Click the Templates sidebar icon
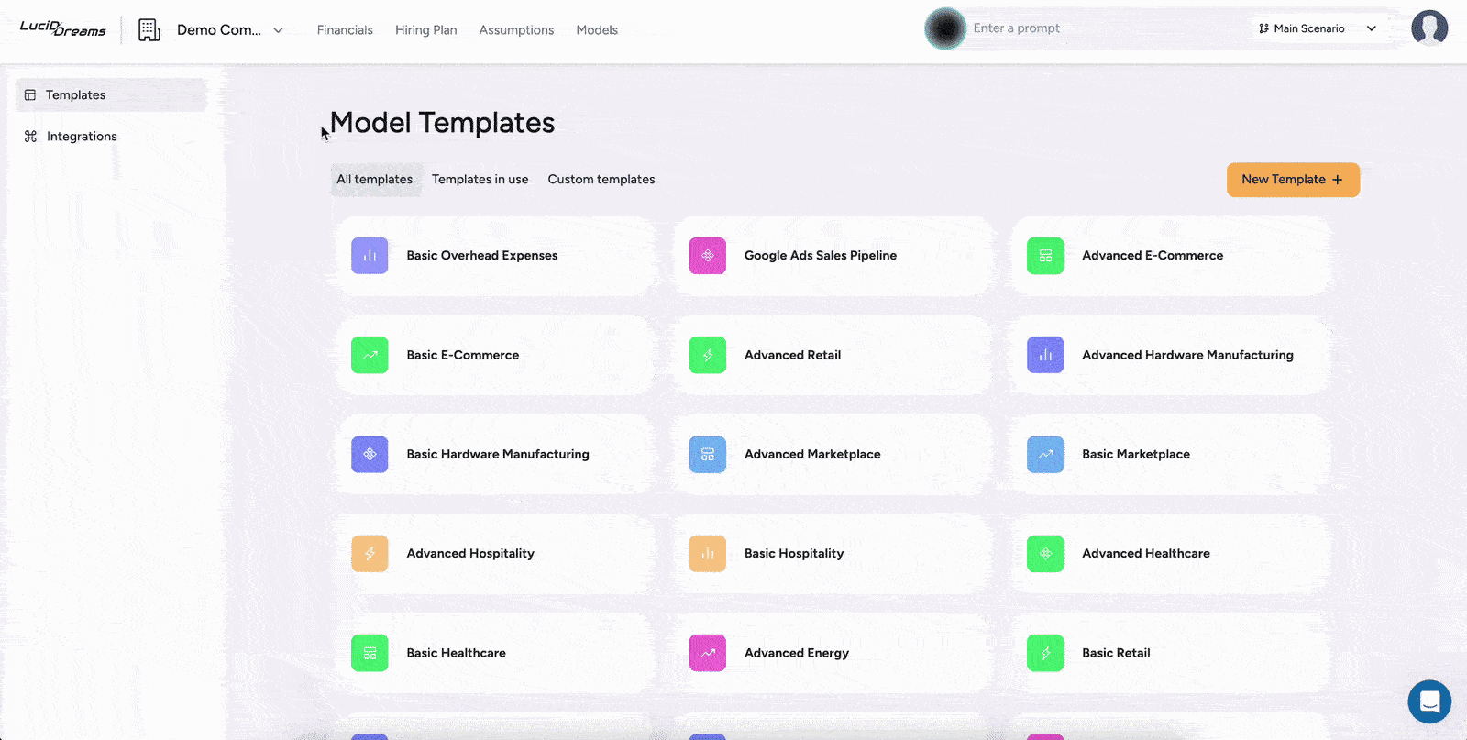The width and height of the screenshot is (1467, 740). (x=30, y=95)
